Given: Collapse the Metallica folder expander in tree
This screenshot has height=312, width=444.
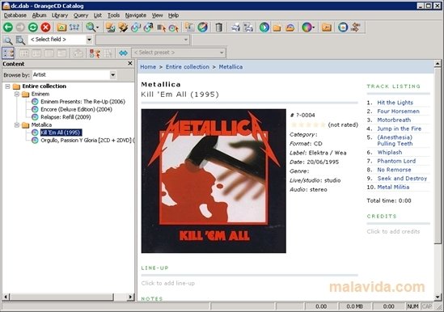Looking at the screenshot, I should [17, 124].
